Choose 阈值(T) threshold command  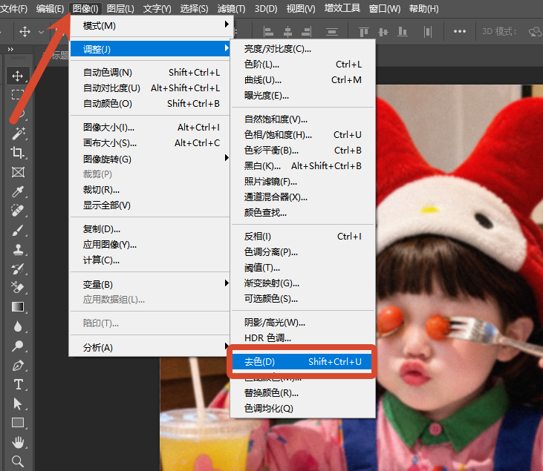(302, 267)
